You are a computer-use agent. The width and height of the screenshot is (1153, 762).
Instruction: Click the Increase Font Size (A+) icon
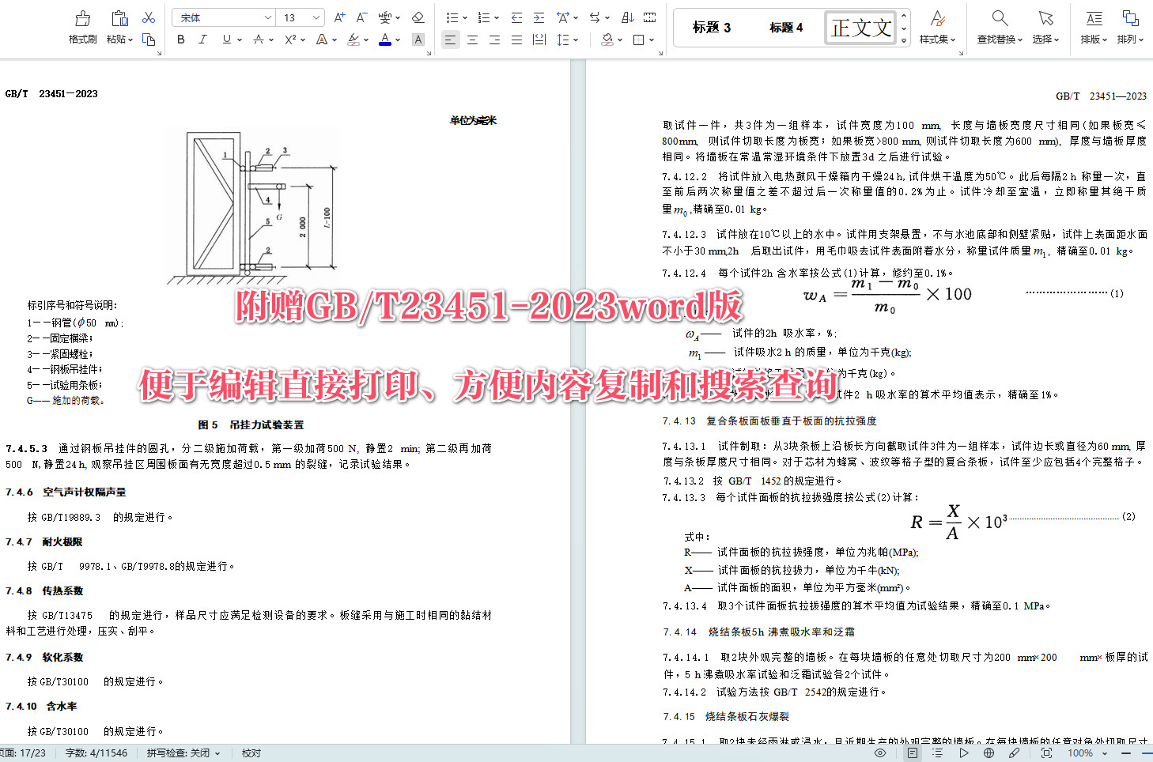click(x=338, y=17)
